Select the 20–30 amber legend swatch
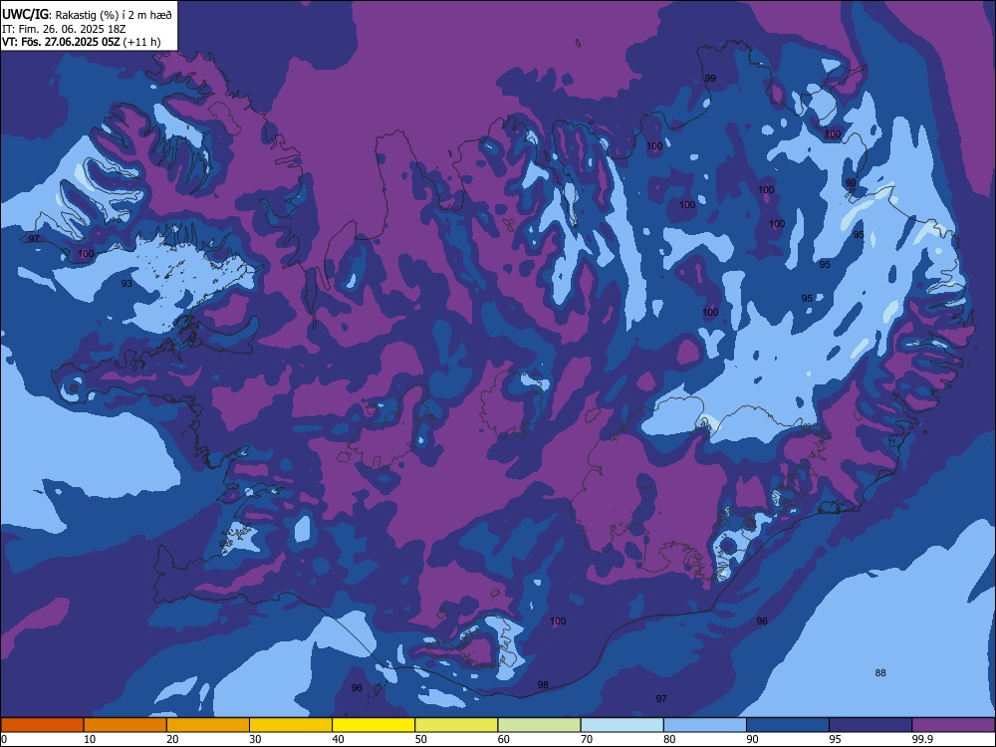996x747 pixels. click(x=208, y=725)
